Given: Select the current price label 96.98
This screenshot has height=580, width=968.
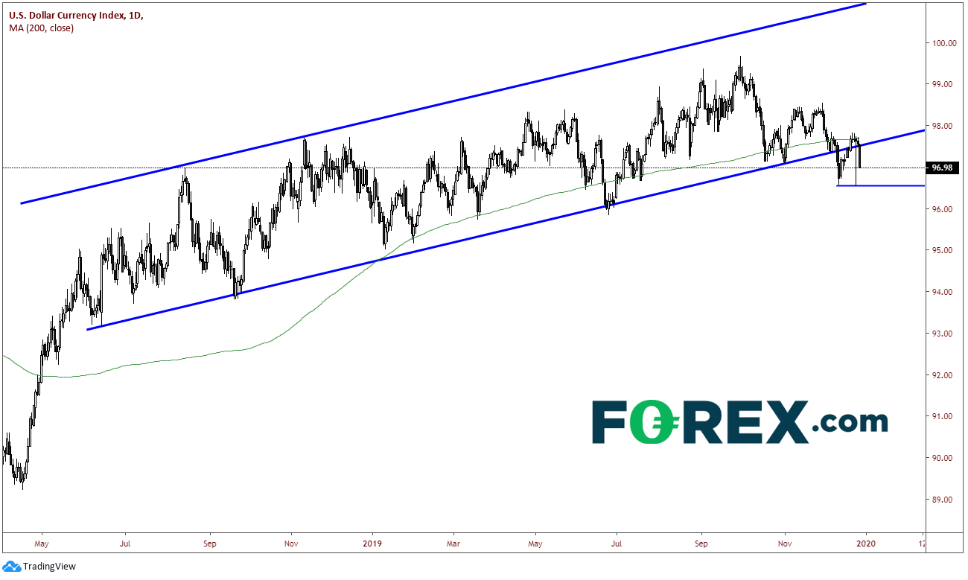Looking at the screenshot, I should coord(944,168).
